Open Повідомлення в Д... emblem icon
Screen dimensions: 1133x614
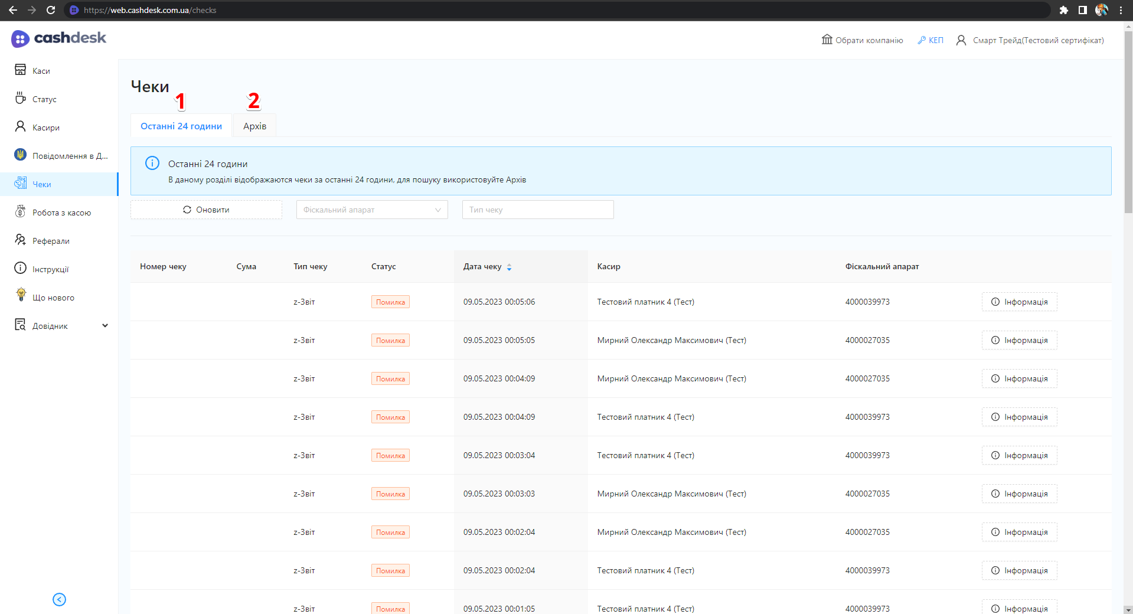(x=21, y=155)
